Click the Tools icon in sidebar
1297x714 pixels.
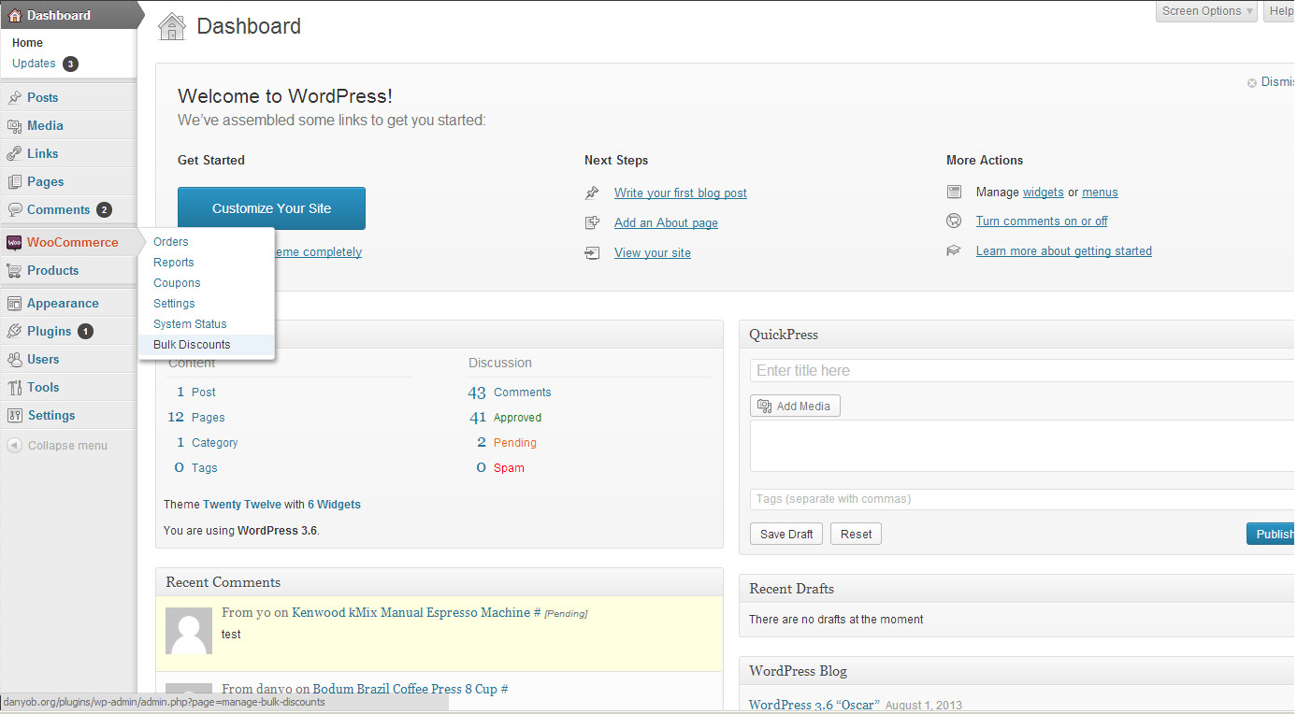[x=14, y=387]
